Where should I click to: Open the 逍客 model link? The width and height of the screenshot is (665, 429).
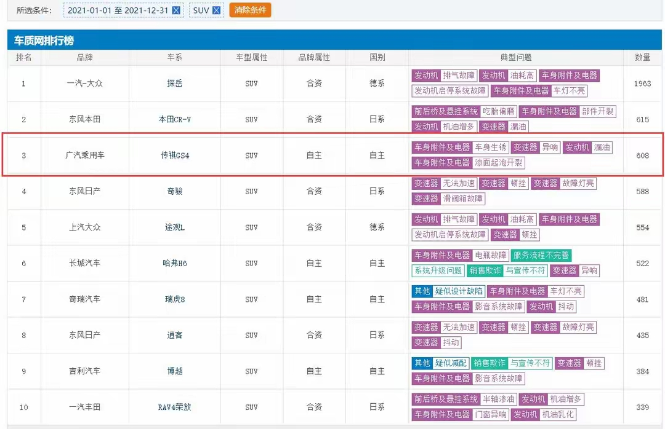pos(175,336)
